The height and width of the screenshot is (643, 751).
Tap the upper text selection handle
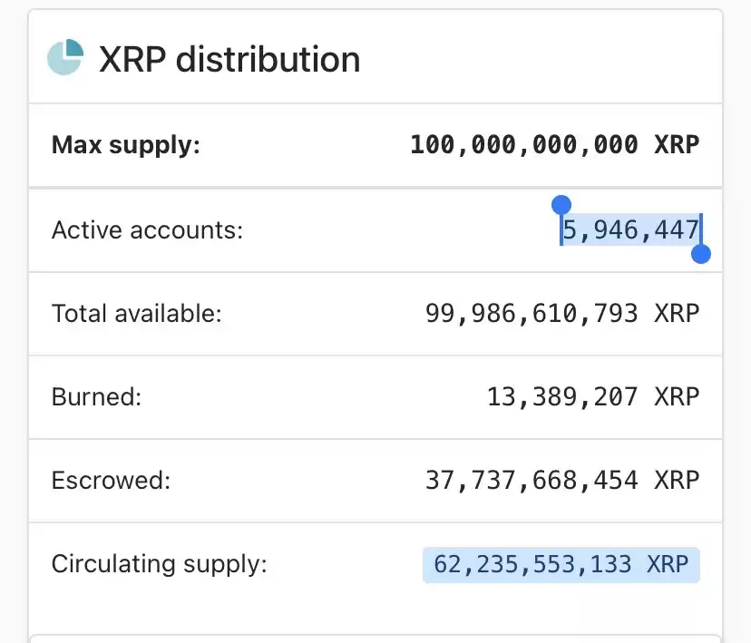click(561, 205)
